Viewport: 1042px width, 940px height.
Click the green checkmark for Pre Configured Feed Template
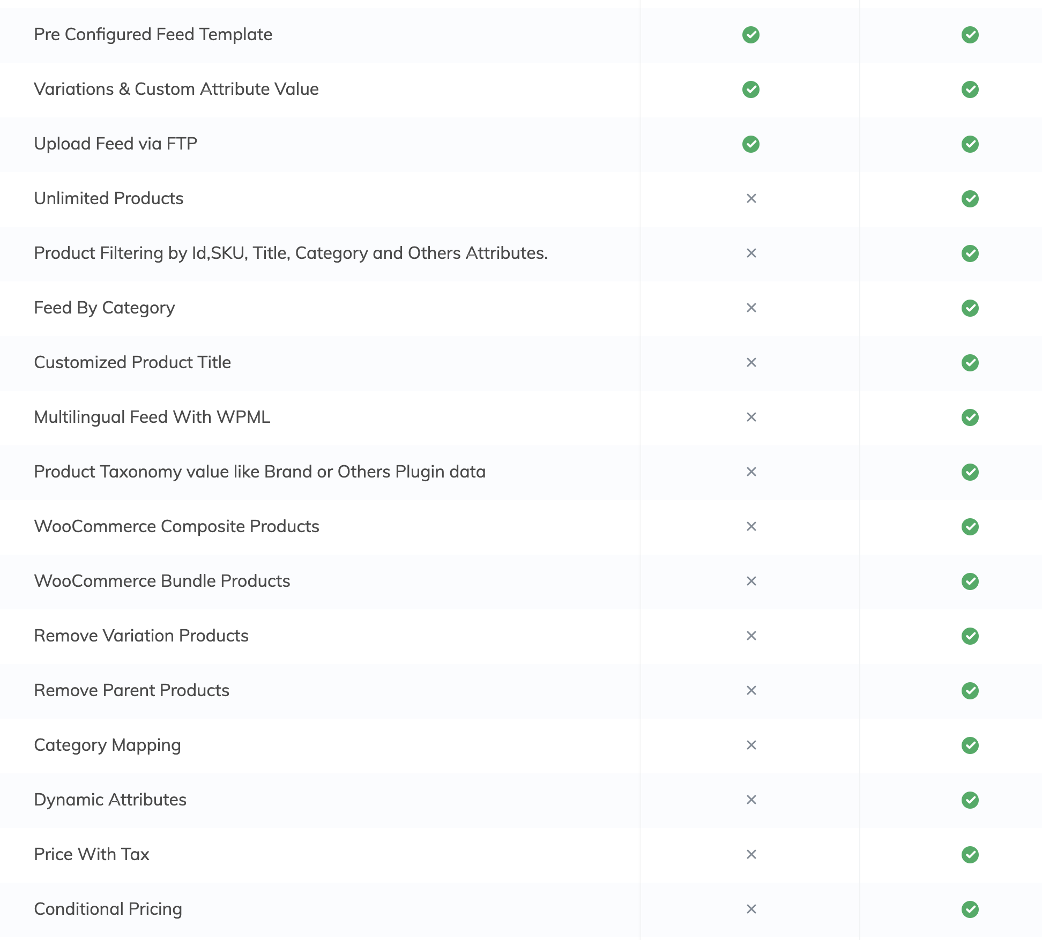tap(750, 34)
